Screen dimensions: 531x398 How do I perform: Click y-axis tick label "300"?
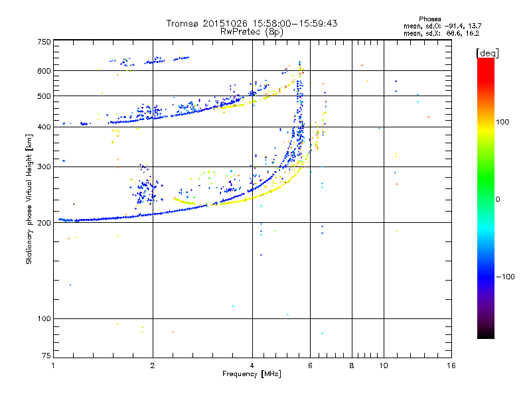[44, 166]
